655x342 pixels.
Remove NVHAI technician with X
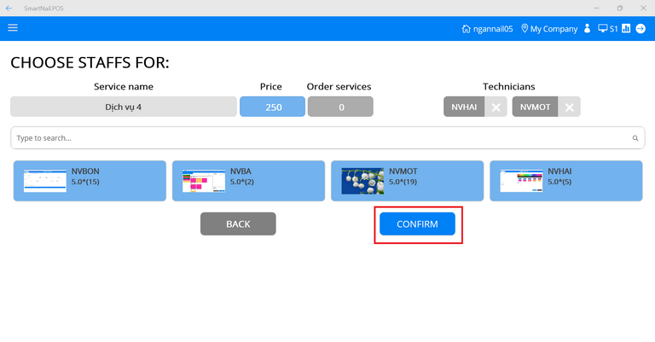pos(496,107)
